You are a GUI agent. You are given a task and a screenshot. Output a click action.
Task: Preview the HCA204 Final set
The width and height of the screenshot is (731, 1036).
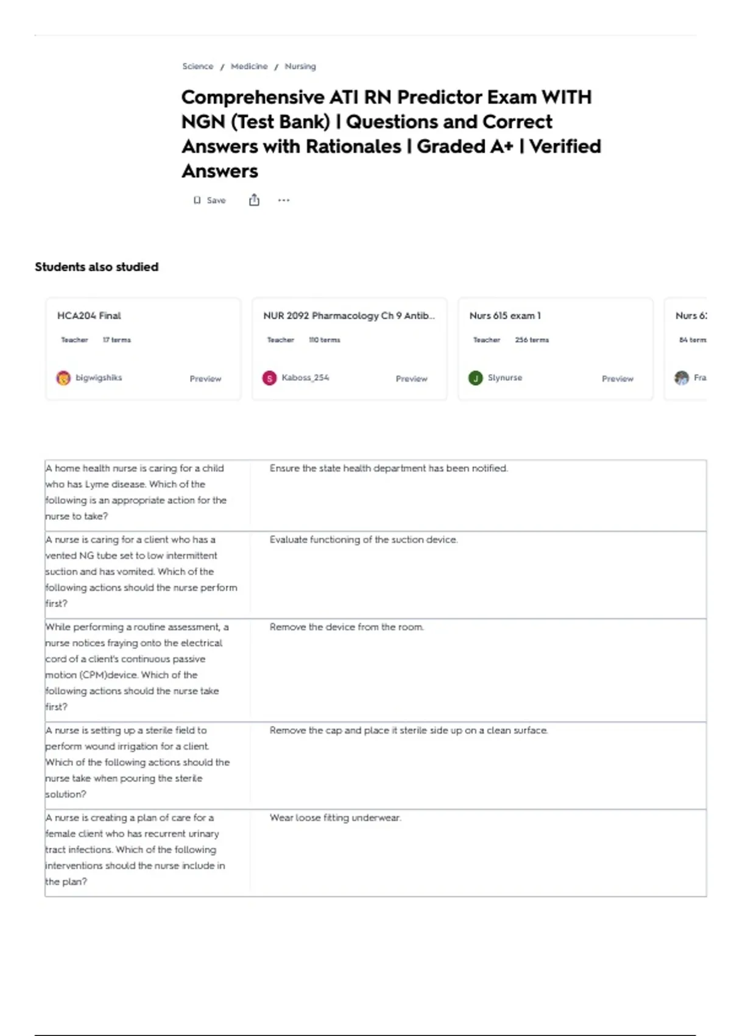(205, 378)
